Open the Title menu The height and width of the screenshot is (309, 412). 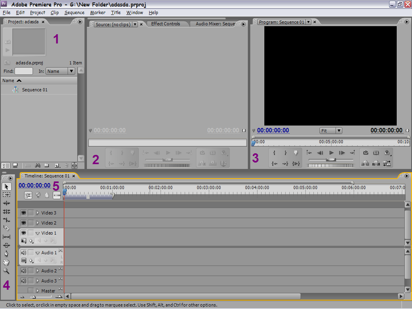(x=115, y=12)
